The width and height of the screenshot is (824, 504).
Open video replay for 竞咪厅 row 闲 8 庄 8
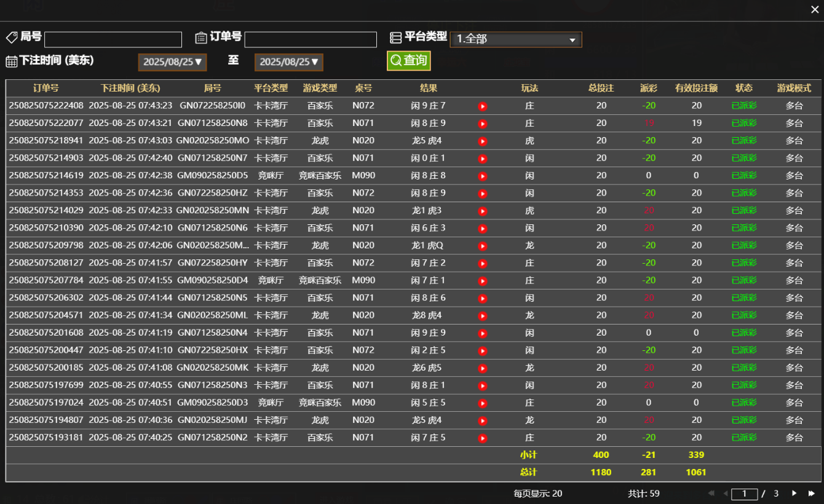482,175
